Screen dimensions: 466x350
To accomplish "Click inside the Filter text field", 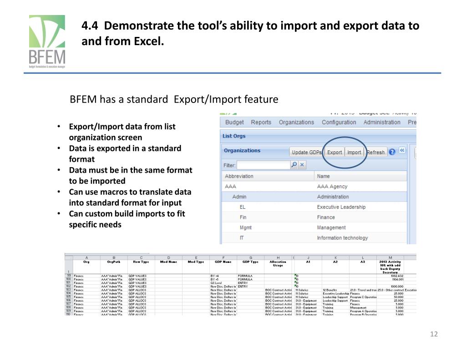I will coord(263,165).
